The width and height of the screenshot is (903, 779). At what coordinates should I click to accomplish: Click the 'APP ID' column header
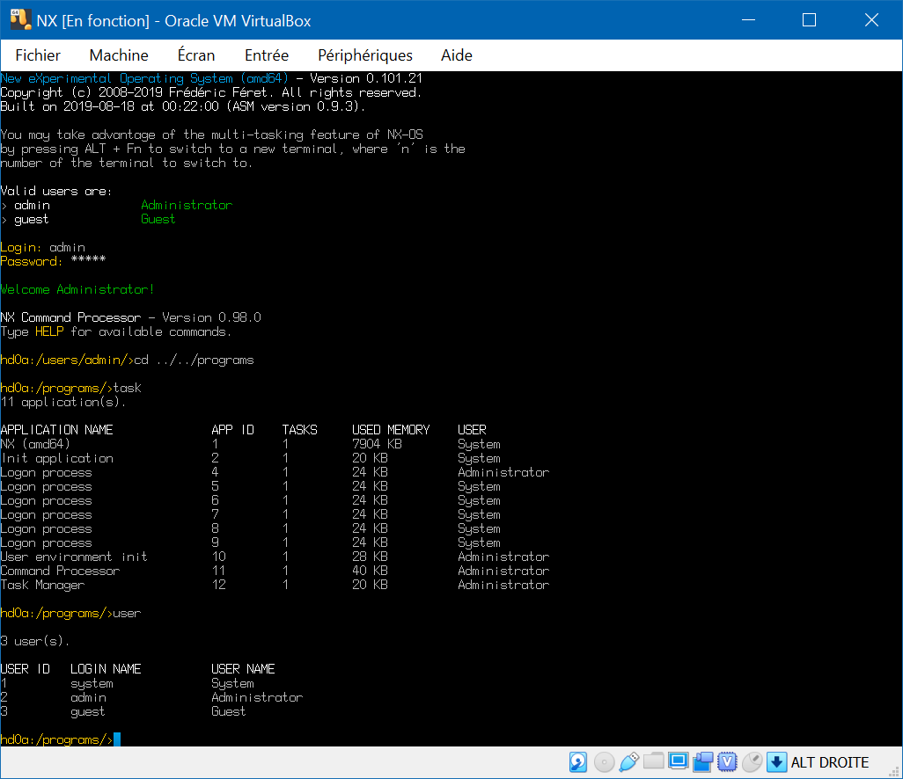[x=232, y=430]
